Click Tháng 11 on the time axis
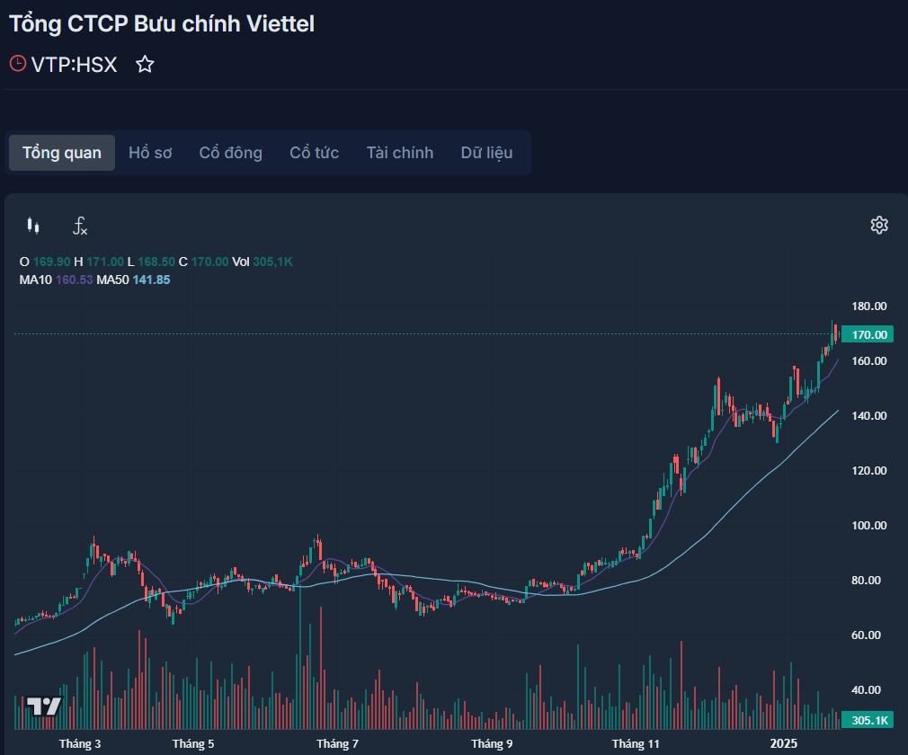The width and height of the screenshot is (908, 755). (x=636, y=743)
